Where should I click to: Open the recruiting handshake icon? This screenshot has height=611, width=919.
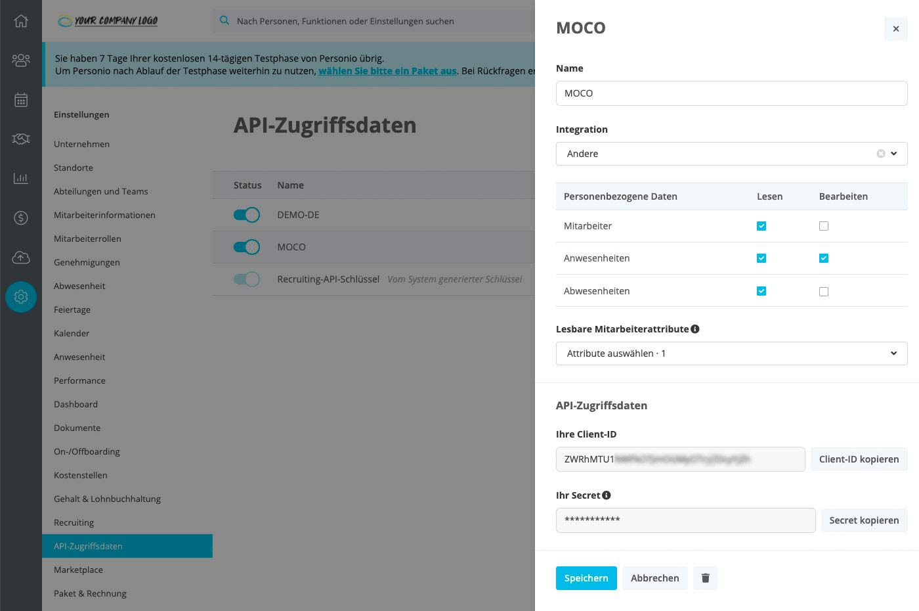pos(21,139)
